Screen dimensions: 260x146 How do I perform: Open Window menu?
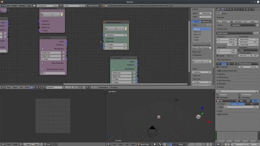pos(22,6)
